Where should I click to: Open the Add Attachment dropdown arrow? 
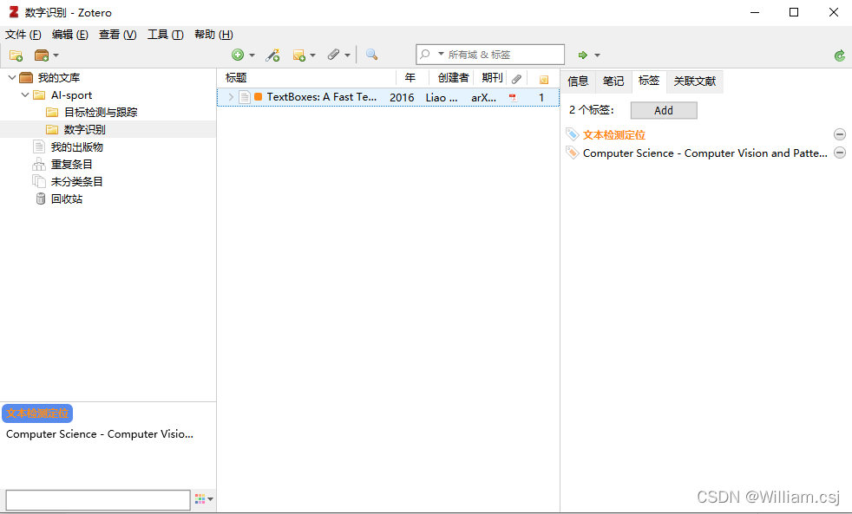347,55
